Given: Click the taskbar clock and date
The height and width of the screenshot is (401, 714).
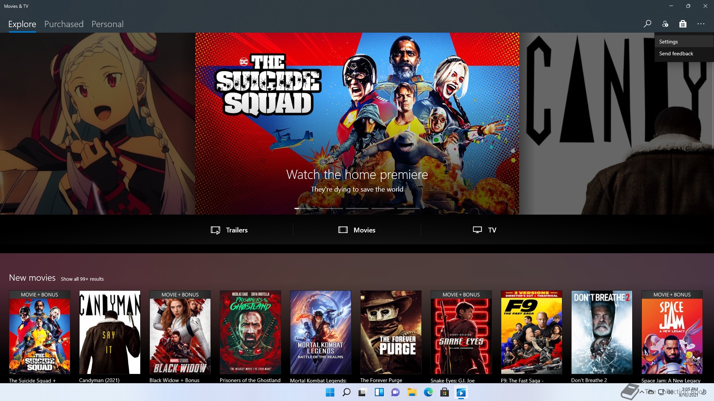Looking at the screenshot, I should [x=689, y=392].
